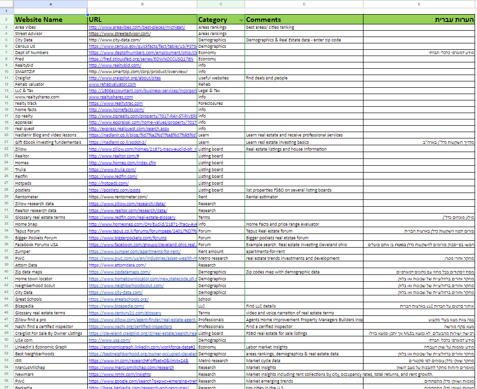Open the Category column filter dropdown

tap(241, 21)
